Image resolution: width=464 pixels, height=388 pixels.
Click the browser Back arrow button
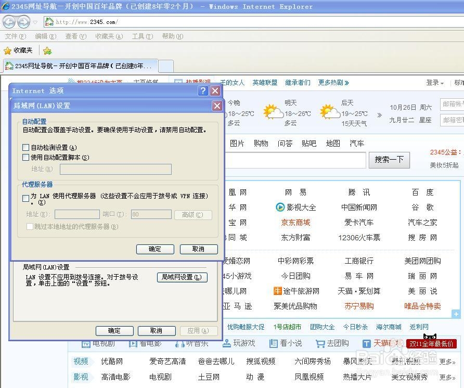click(9, 22)
